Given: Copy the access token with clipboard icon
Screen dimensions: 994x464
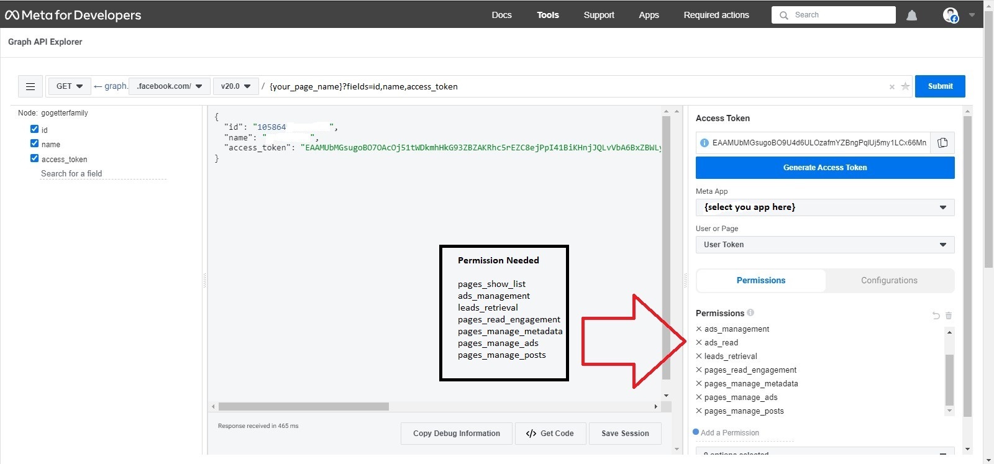Looking at the screenshot, I should (x=942, y=143).
